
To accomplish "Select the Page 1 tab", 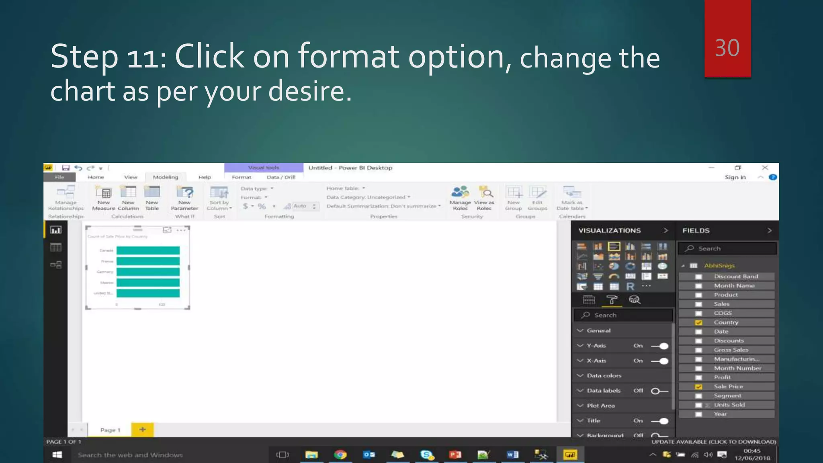I will coord(110,430).
